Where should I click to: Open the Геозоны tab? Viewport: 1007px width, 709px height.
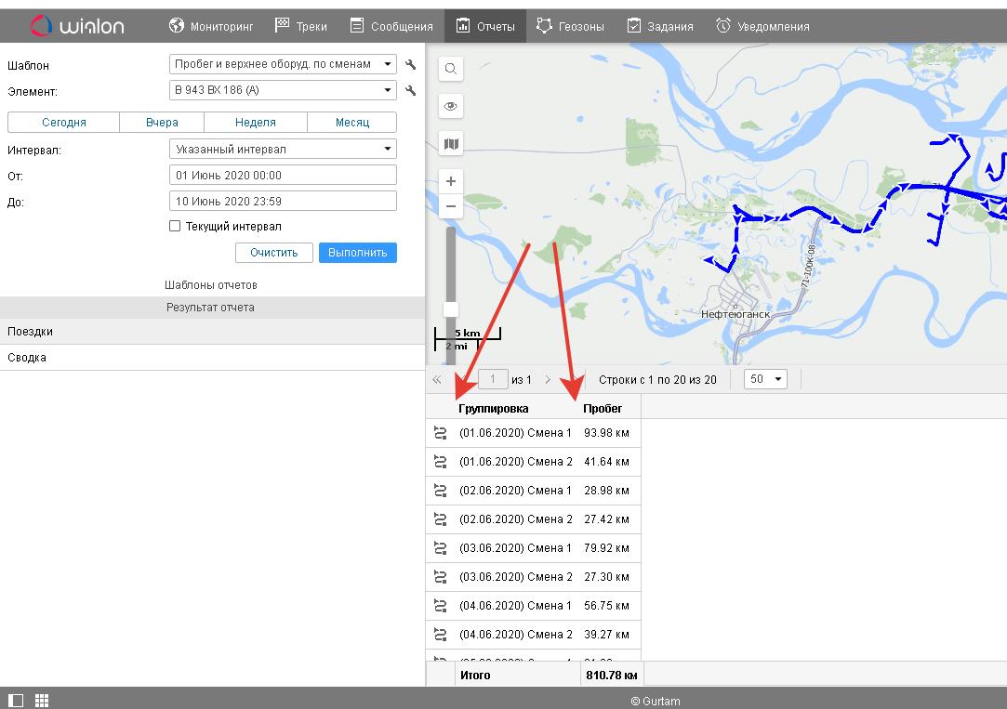[x=570, y=26]
